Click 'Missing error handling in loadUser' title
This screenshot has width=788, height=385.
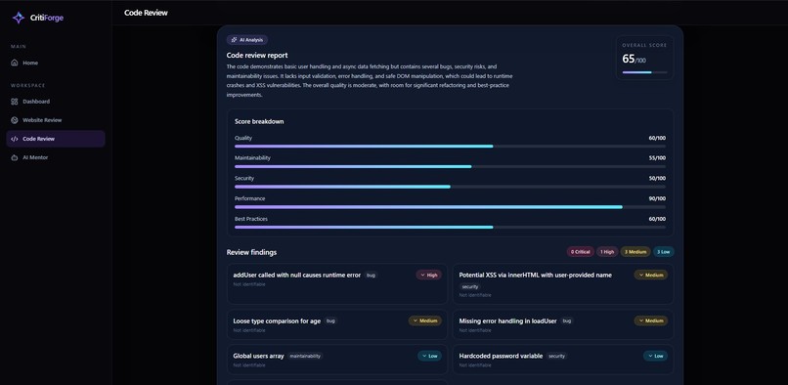[x=508, y=321]
